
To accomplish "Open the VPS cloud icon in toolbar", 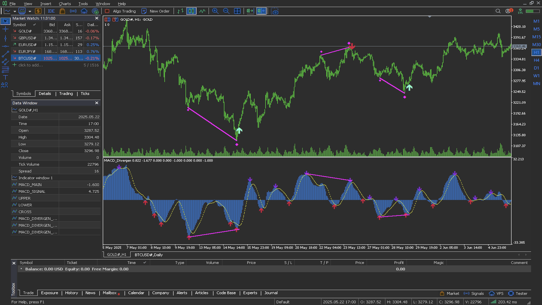I will coord(84,11).
